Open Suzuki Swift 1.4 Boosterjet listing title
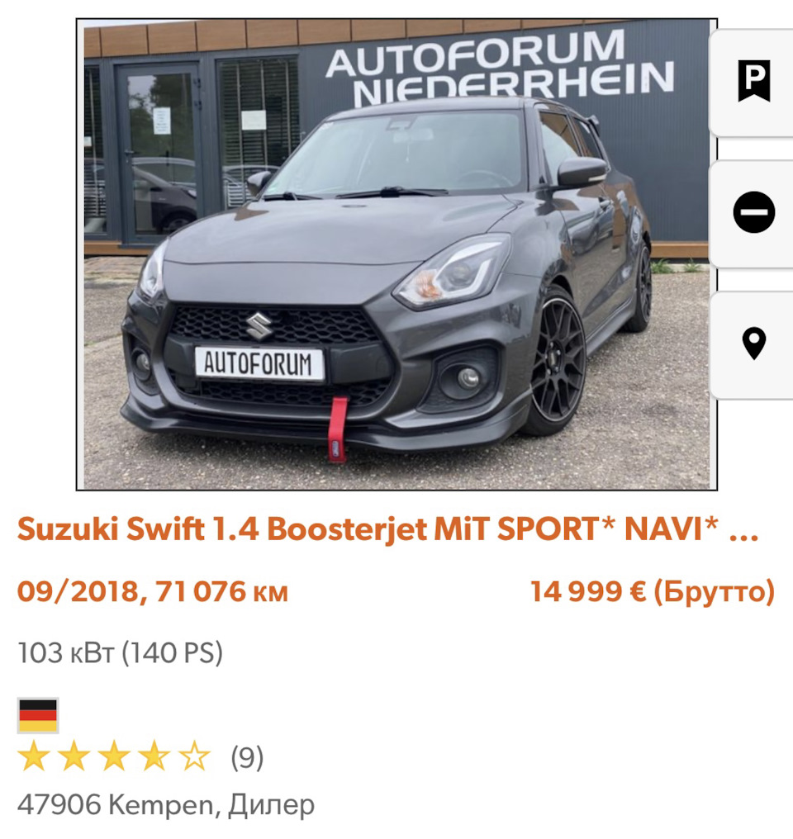This screenshot has width=793, height=839. click(x=388, y=529)
